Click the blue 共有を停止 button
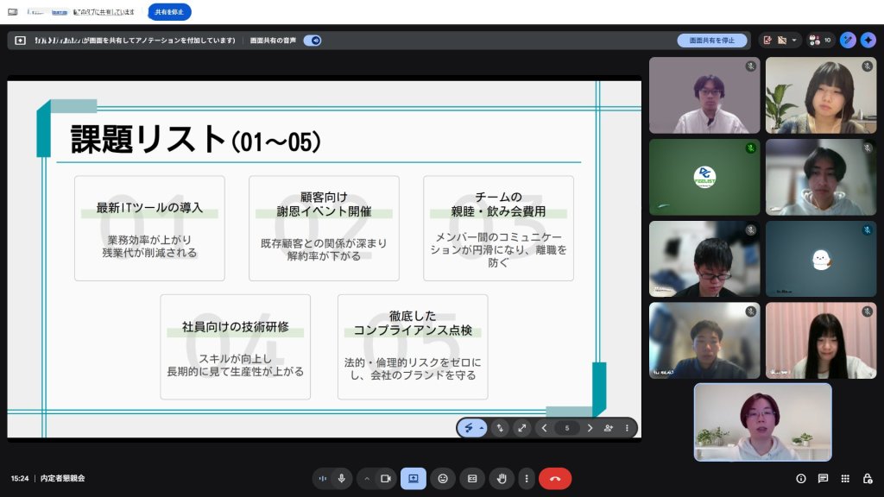The height and width of the screenshot is (497, 884). [x=169, y=12]
